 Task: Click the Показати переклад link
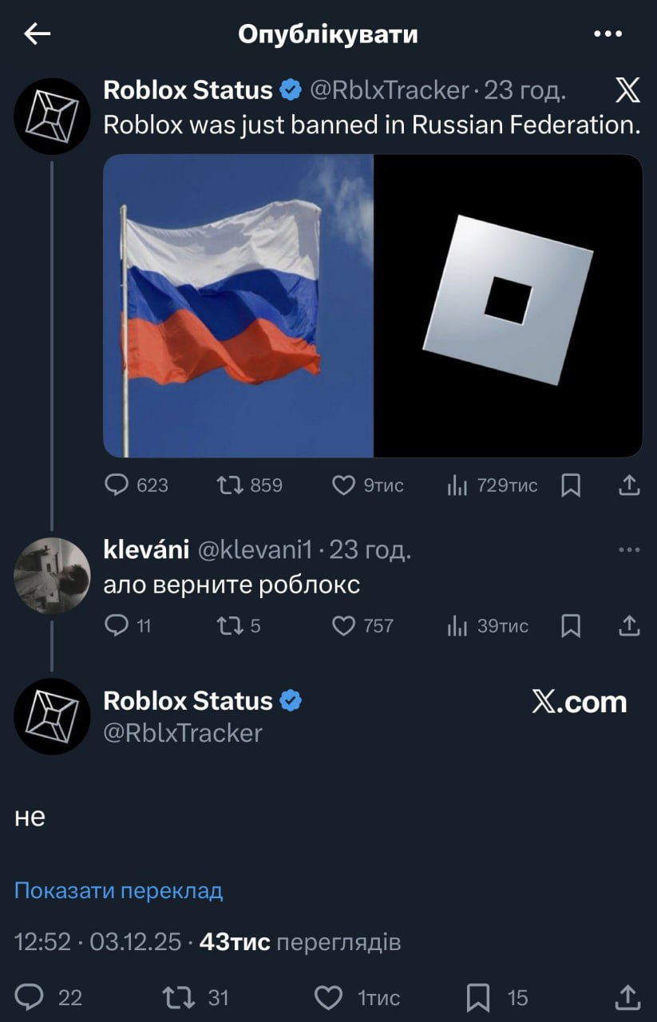coord(118,890)
